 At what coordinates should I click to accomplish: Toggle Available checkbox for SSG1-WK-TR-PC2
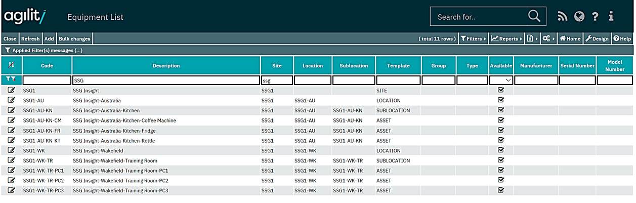501,180
